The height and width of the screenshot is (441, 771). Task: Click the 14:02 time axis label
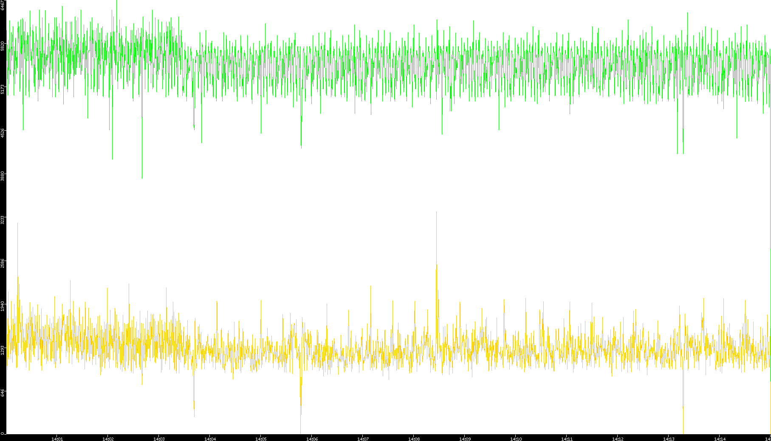(x=108, y=439)
